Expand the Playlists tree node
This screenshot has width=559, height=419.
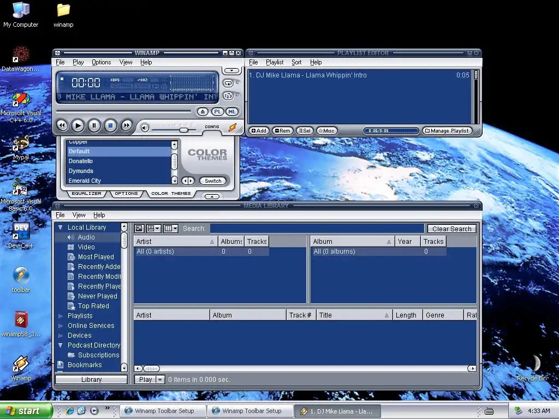click(60, 316)
